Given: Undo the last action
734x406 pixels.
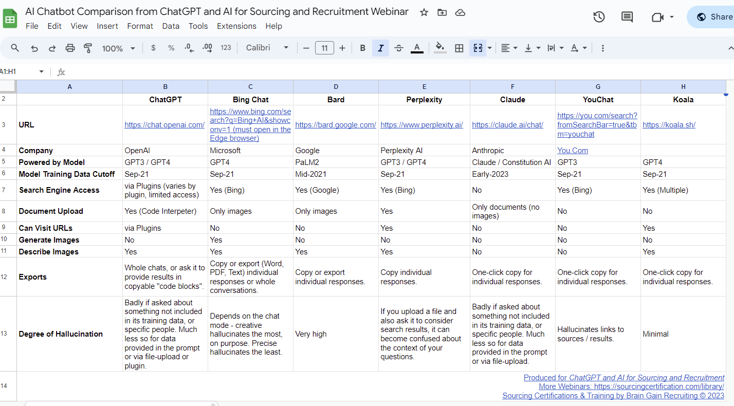Looking at the screenshot, I should tap(34, 48).
